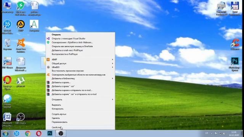Open the taskbar clock and date
Image resolution: width=244 pixels, height=137 pixels.
coord(234,134)
